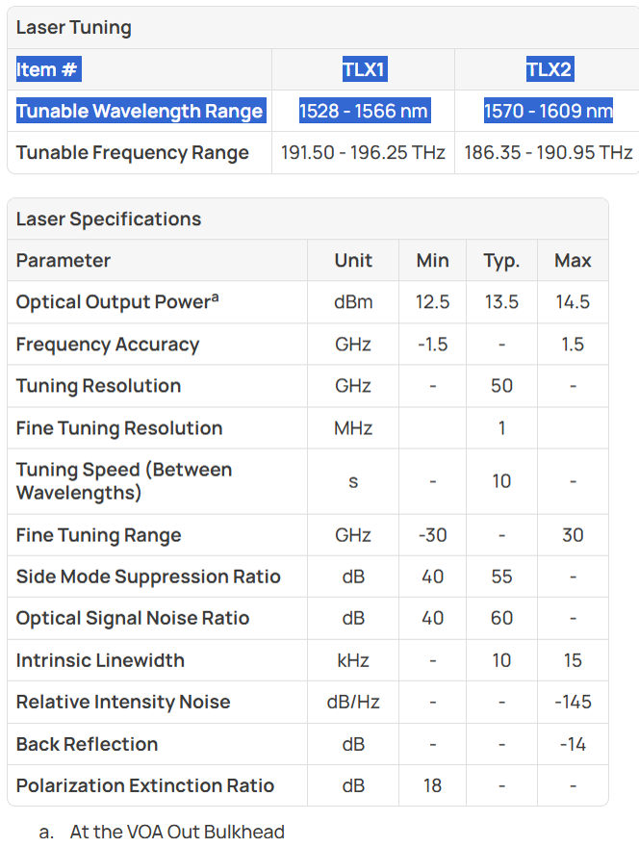Select the TLX2 column header

[x=550, y=69]
